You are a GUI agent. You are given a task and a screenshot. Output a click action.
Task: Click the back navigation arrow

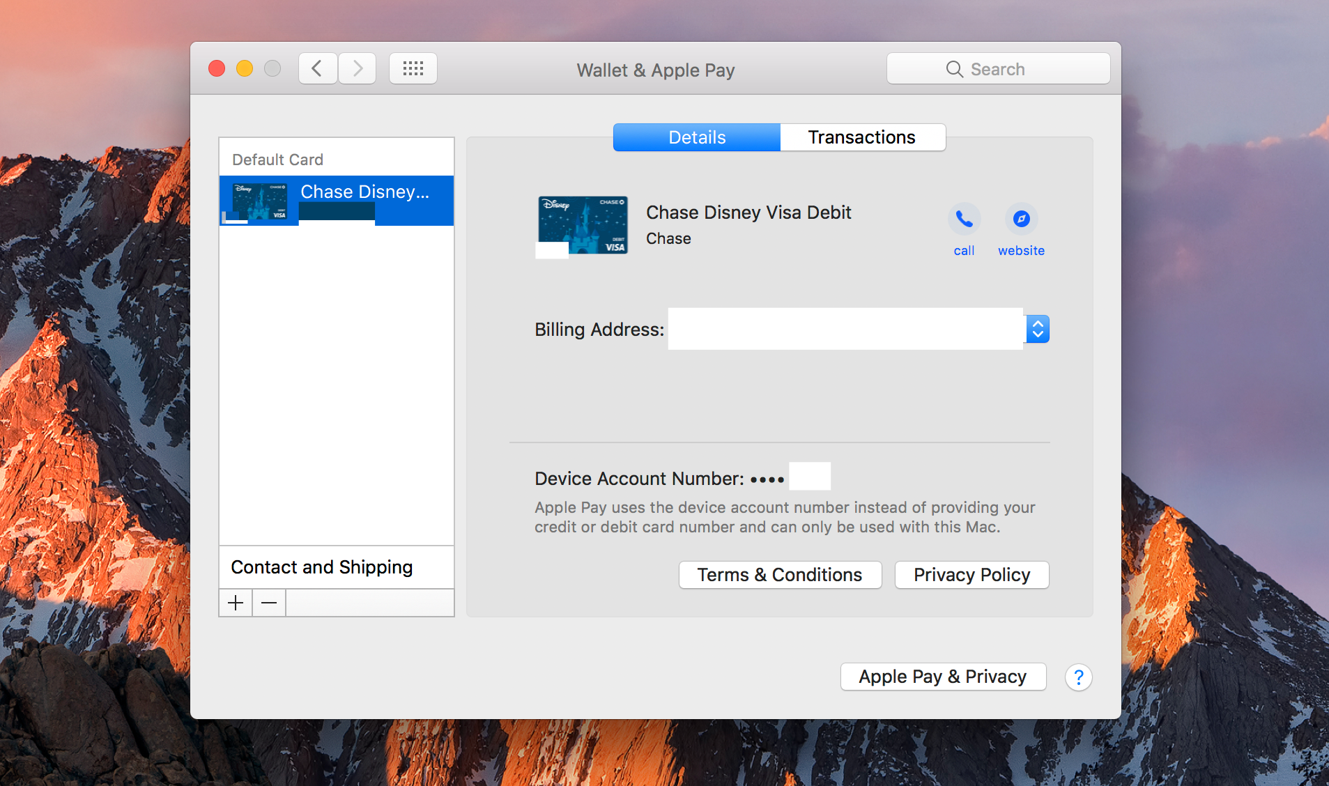tap(318, 68)
